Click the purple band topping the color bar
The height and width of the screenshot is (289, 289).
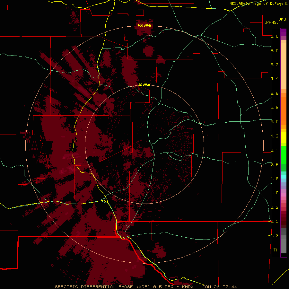(x=284, y=32)
